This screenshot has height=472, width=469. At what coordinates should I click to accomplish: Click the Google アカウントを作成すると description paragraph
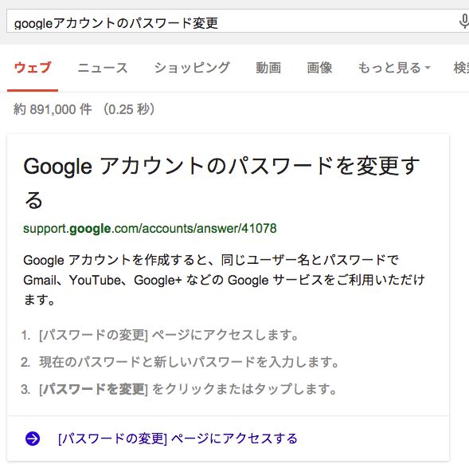coord(224,280)
